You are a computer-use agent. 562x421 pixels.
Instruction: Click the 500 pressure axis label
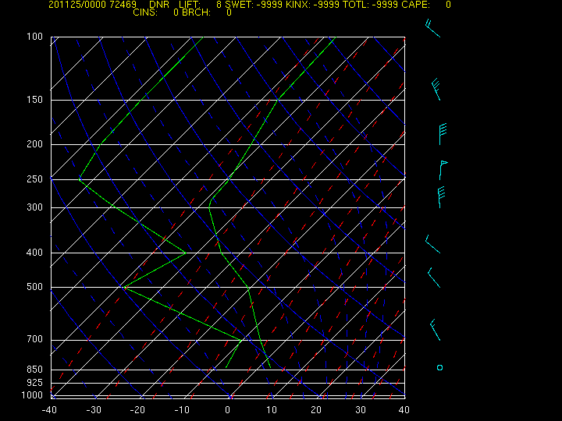pyautogui.click(x=35, y=287)
